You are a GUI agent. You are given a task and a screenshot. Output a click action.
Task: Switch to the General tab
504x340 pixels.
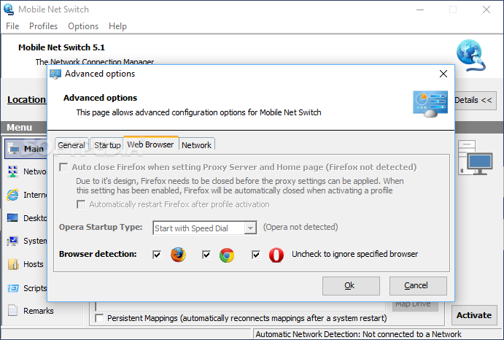71,145
